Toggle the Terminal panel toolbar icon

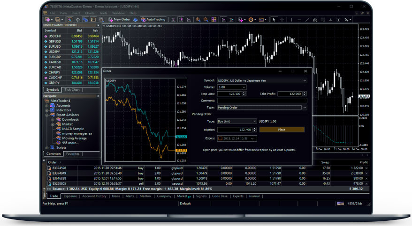(93, 20)
